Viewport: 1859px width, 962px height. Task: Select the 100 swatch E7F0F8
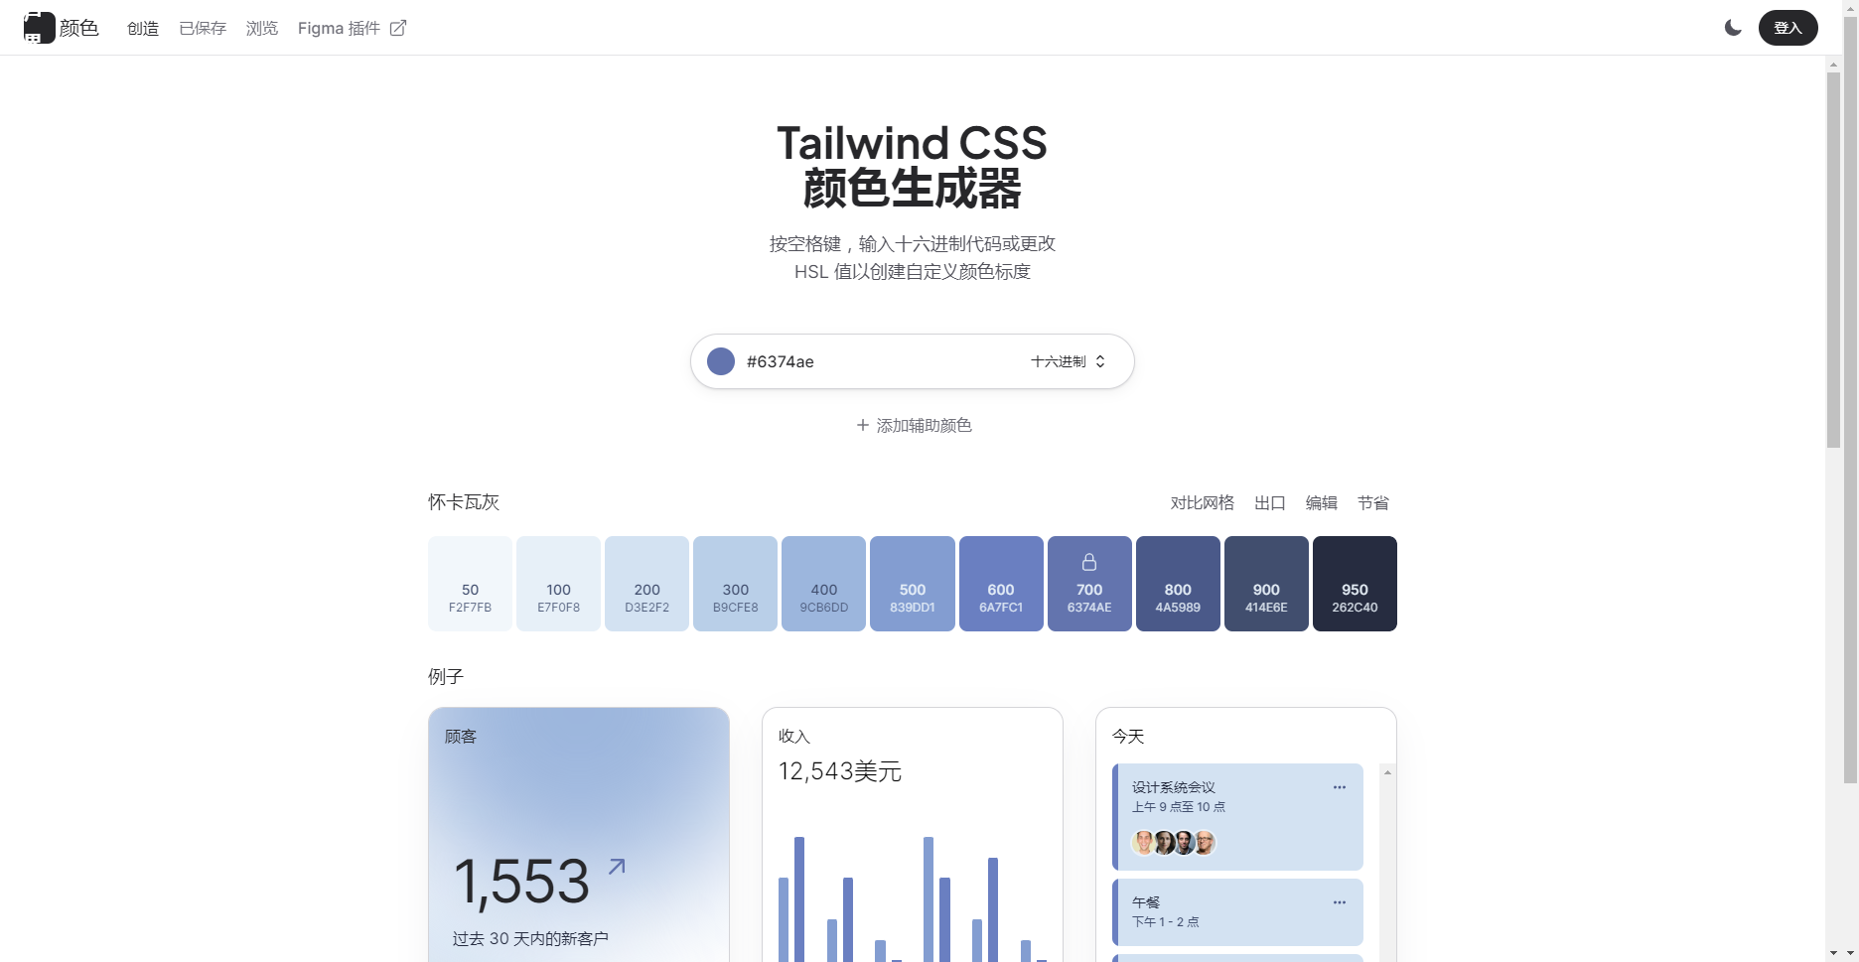click(x=558, y=584)
